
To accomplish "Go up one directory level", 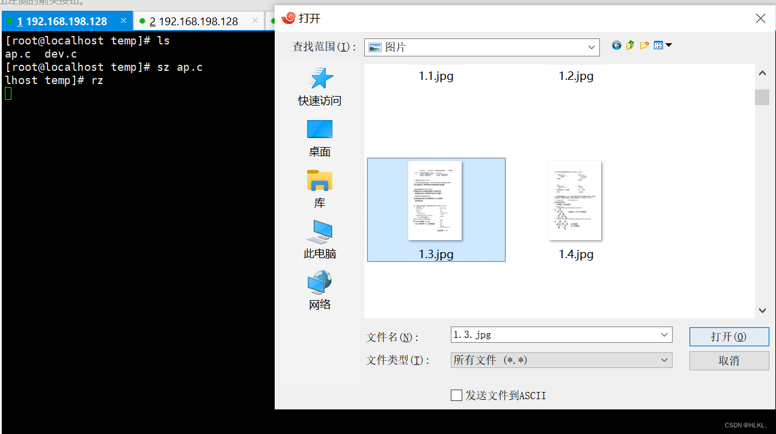I will [x=630, y=44].
